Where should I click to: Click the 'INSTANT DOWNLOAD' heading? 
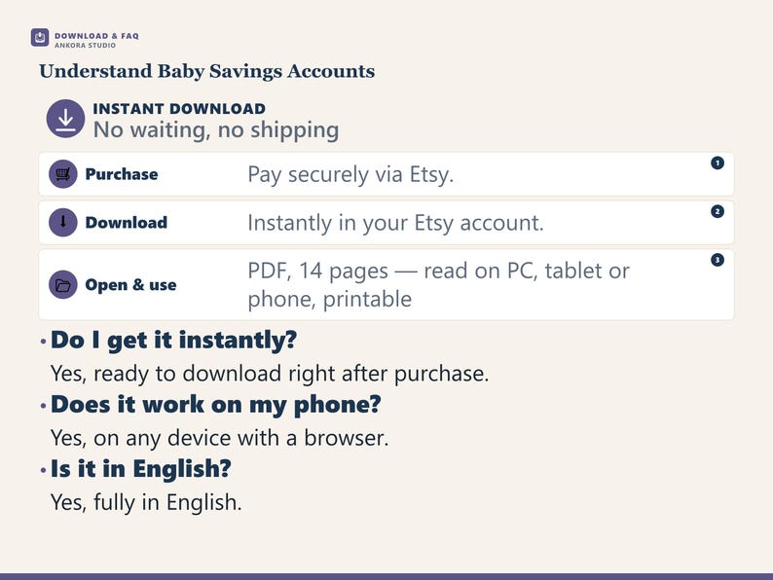179,108
